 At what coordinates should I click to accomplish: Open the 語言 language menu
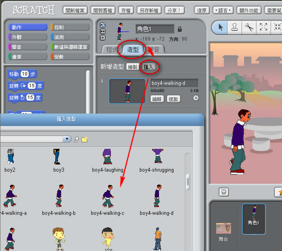tap(223, 11)
